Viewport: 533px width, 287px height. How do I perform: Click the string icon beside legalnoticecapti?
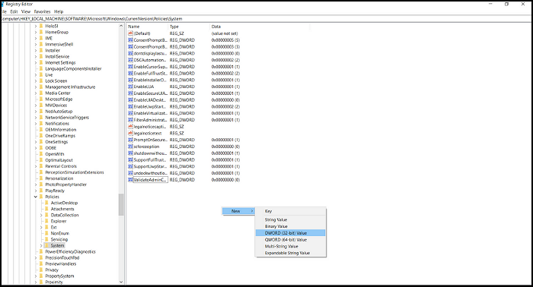click(130, 126)
